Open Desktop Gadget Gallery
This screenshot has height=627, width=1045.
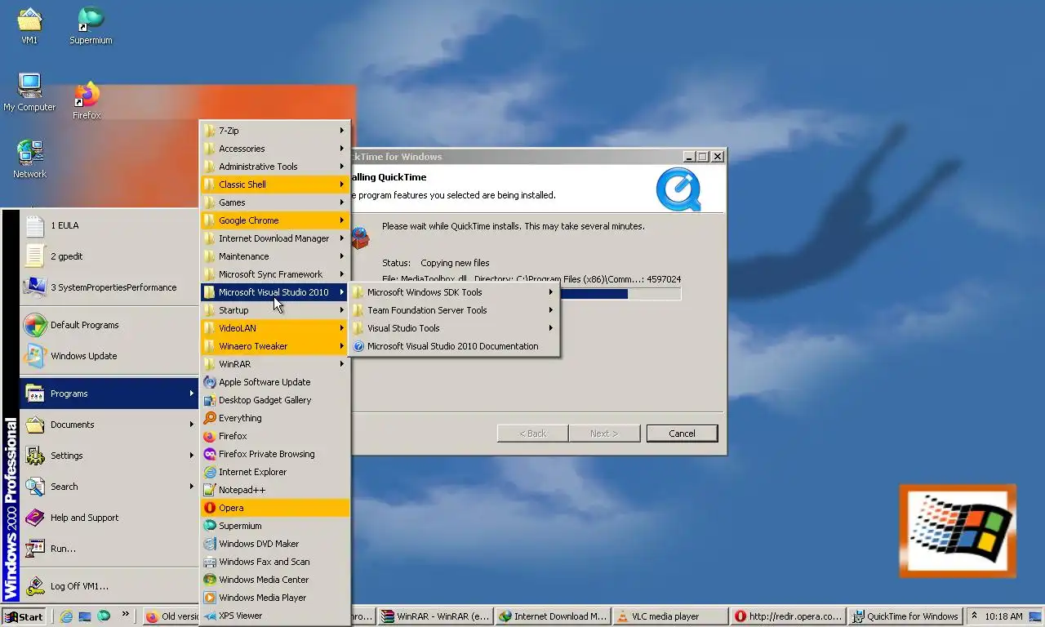click(x=275, y=400)
